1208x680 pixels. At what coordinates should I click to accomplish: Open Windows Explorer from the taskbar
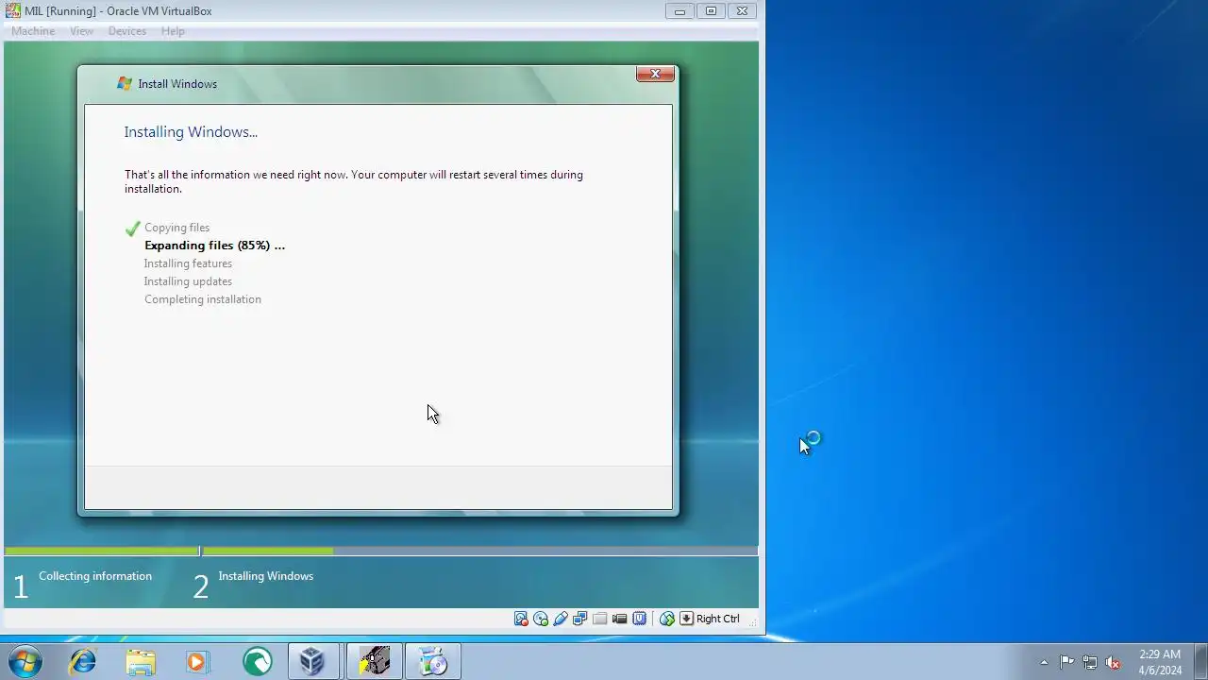click(141, 661)
